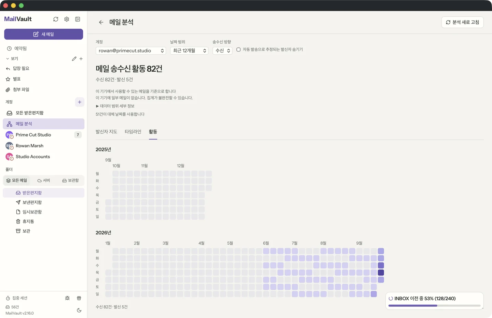Open the gift icon in sidebar footer
The image size is (492, 318).
(79, 298)
